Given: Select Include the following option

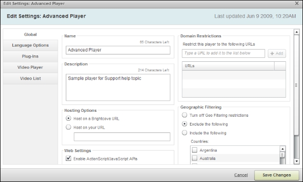Looking at the screenshot, I should tap(185, 133).
